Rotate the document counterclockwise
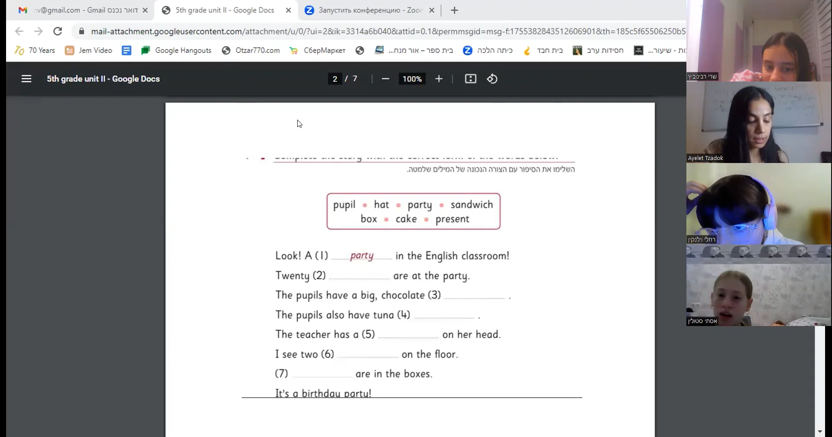This screenshot has width=832, height=437. (x=492, y=78)
